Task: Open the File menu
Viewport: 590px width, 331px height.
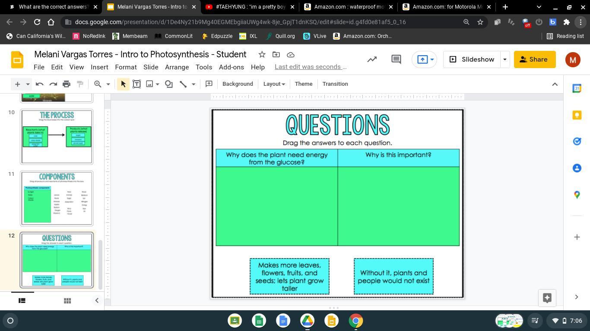Action: (x=39, y=67)
